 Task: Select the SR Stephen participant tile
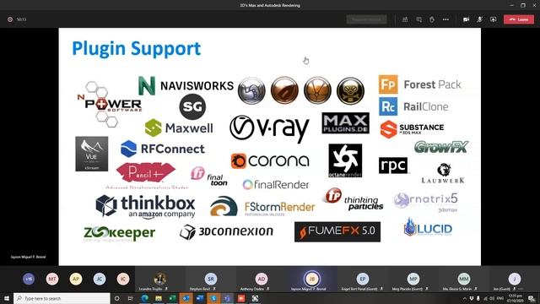(x=210, y=280)
